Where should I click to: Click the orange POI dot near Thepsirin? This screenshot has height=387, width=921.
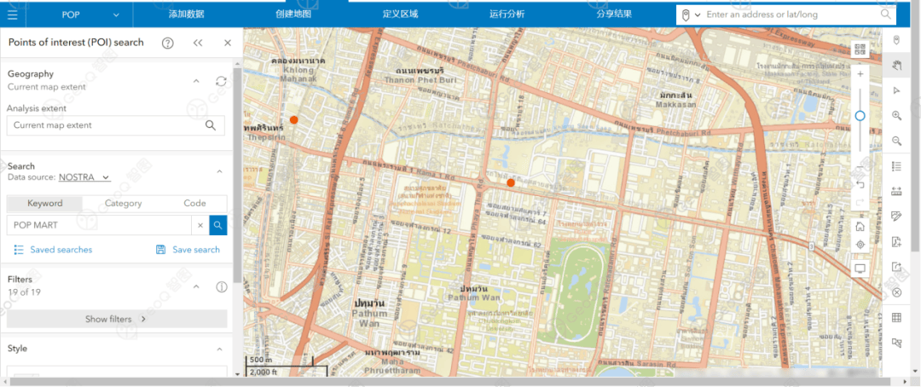pyautogui.click(x=293, y=120)
